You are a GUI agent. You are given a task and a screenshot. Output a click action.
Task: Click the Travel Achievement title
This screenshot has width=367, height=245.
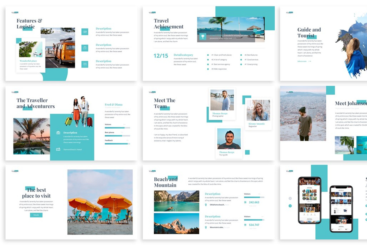(x=169, y=24)
